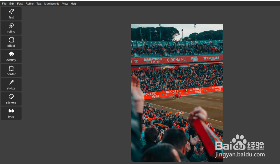
Task: Select the fast rocket tool
Action: point(11,14)
